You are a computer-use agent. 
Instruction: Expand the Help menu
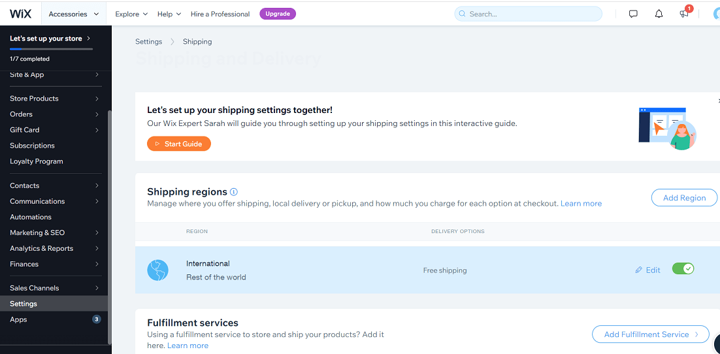click(x=169, y=14)
